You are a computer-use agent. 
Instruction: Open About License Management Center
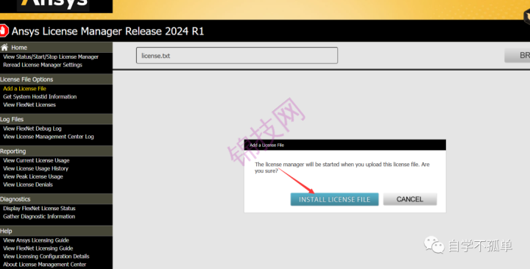45,265
